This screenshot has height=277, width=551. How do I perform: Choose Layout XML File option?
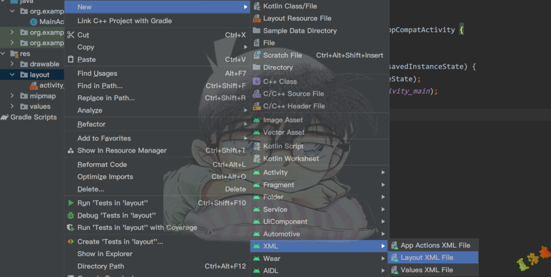[x=426, y=257]
